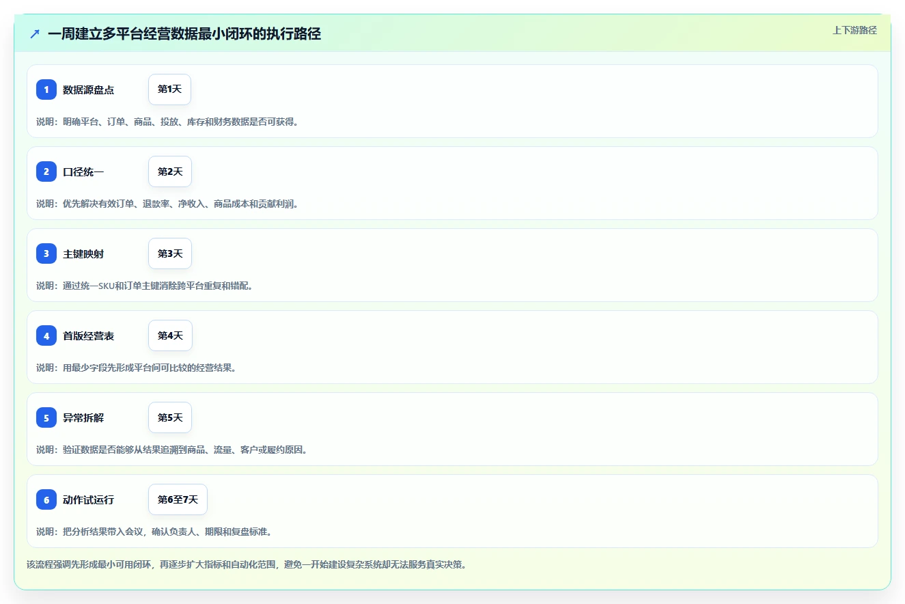Click the step 4 number badge

point(46,335)
